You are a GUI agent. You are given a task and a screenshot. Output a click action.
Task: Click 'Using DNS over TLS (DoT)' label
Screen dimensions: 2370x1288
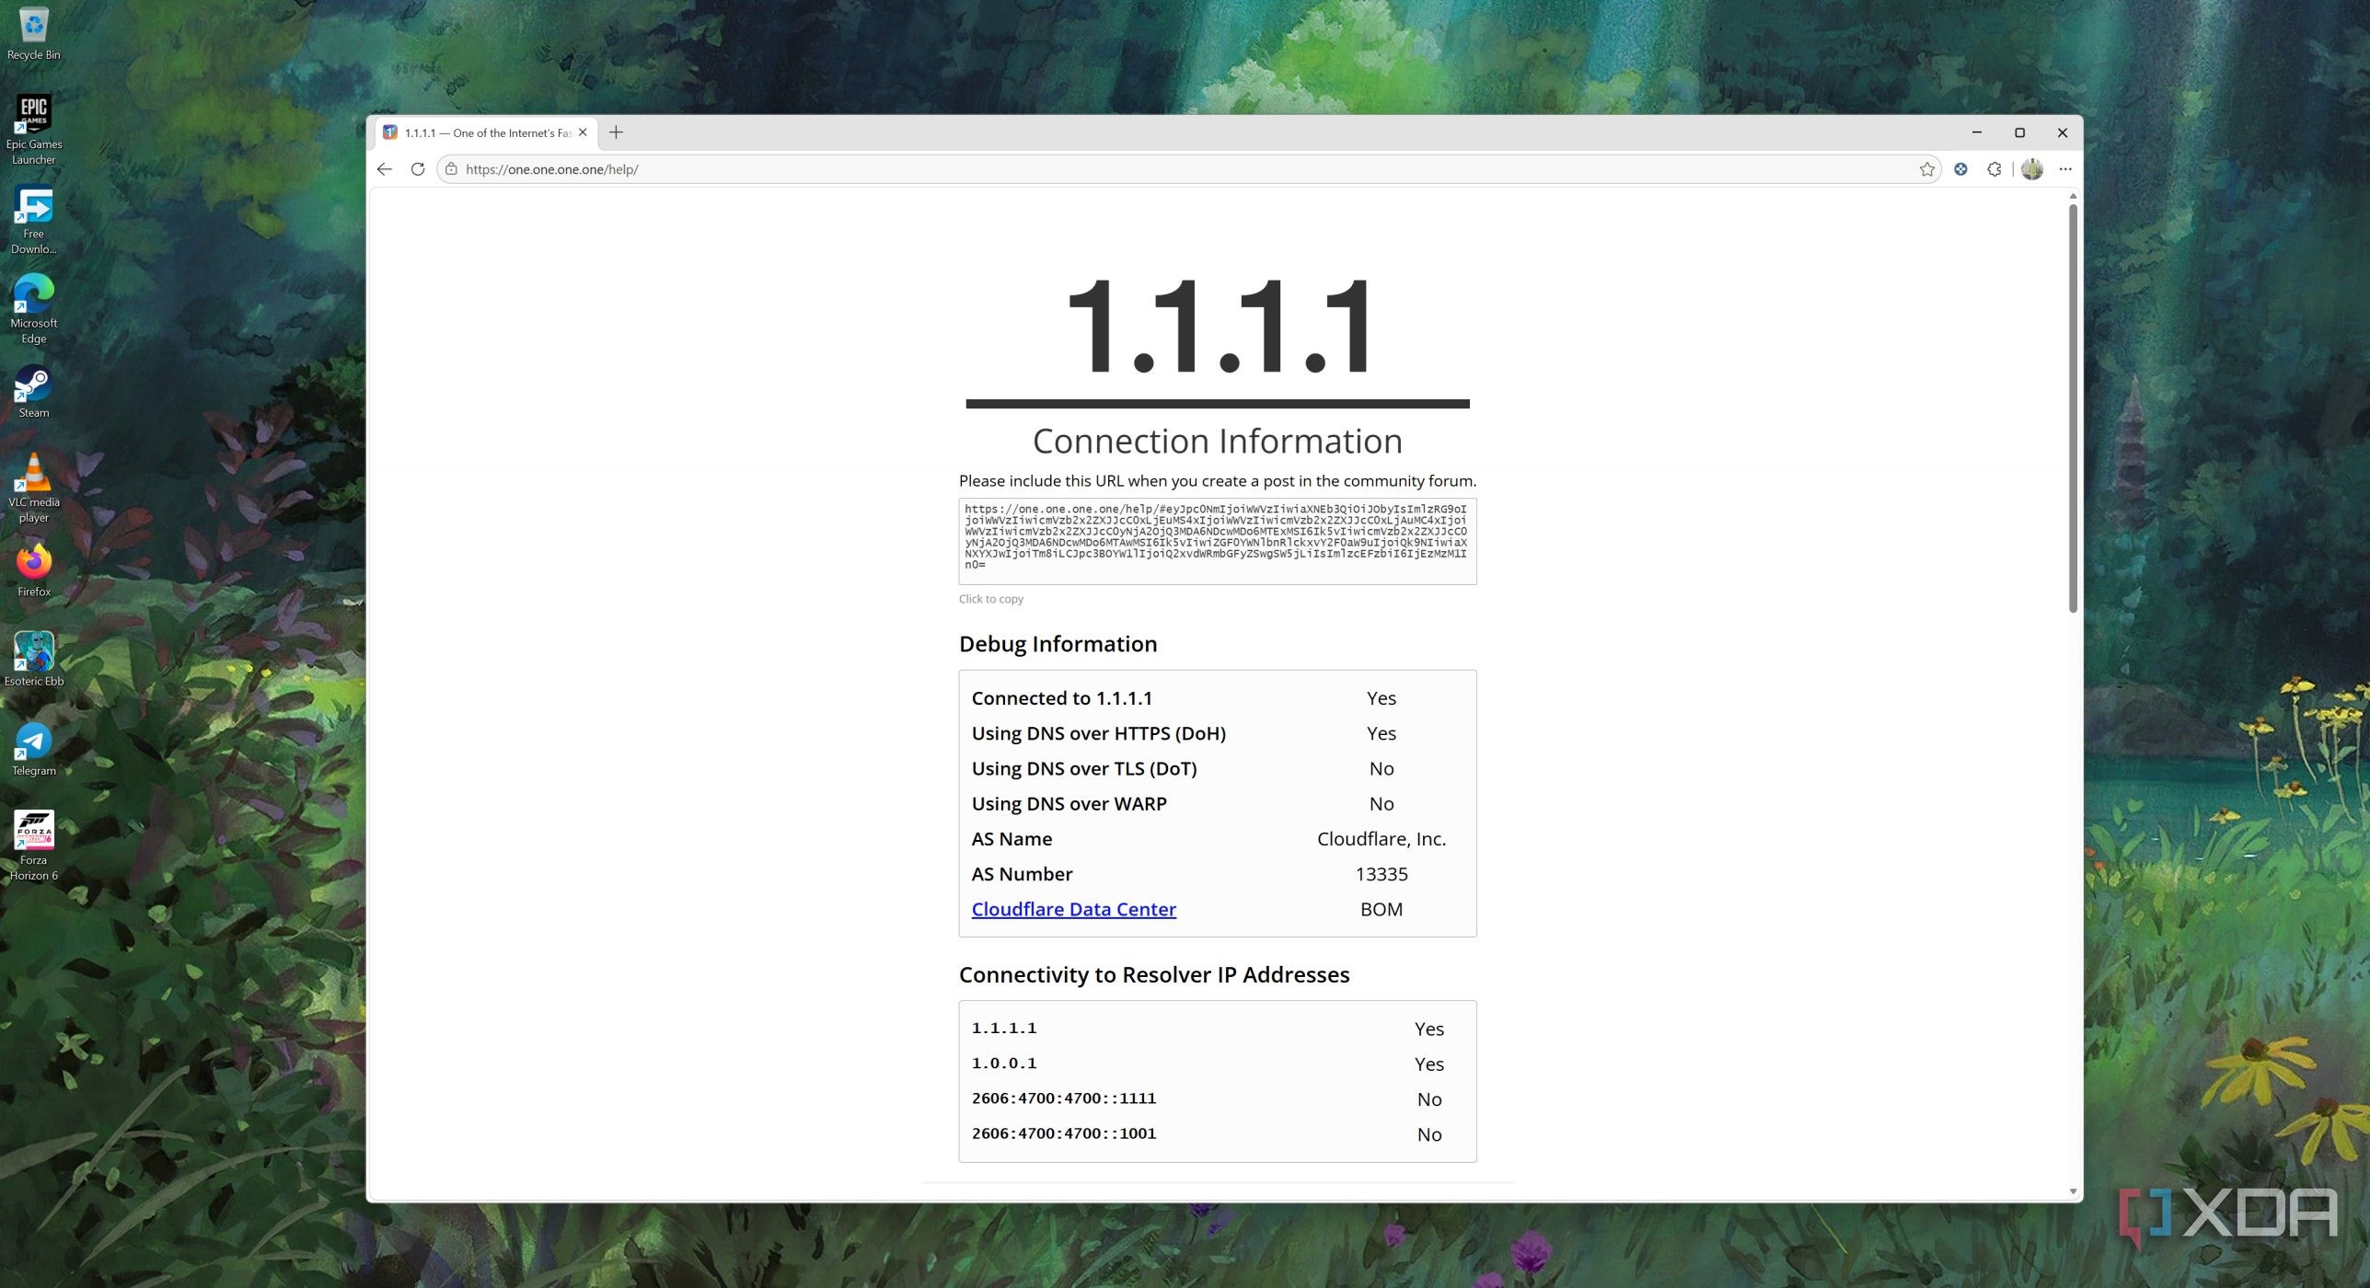(1084, 768)
